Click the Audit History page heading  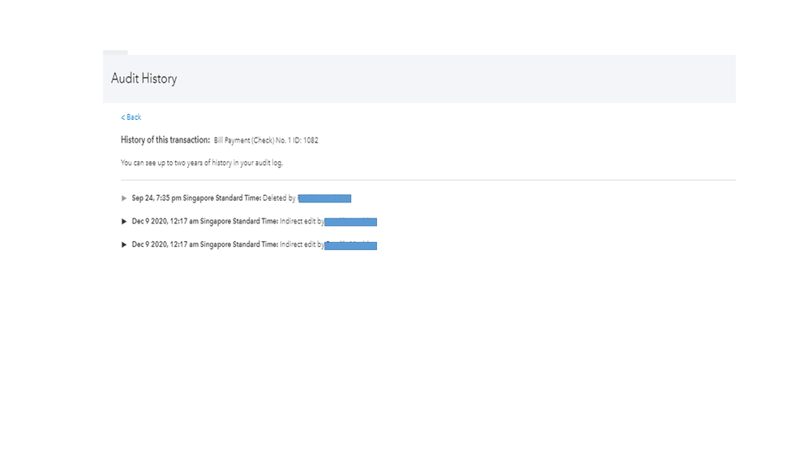(x=144, y=79)
